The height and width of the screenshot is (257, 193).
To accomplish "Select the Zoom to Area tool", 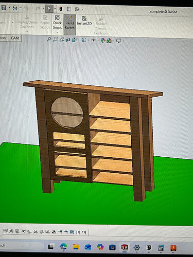I will tap(55, 40).
